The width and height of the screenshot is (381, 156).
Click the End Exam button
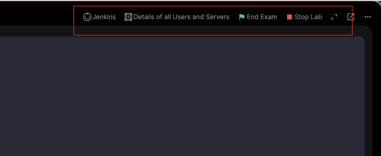[258, 17]
